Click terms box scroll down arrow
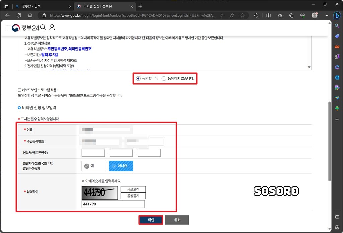The image size is (343, 233). click(309, 67)
